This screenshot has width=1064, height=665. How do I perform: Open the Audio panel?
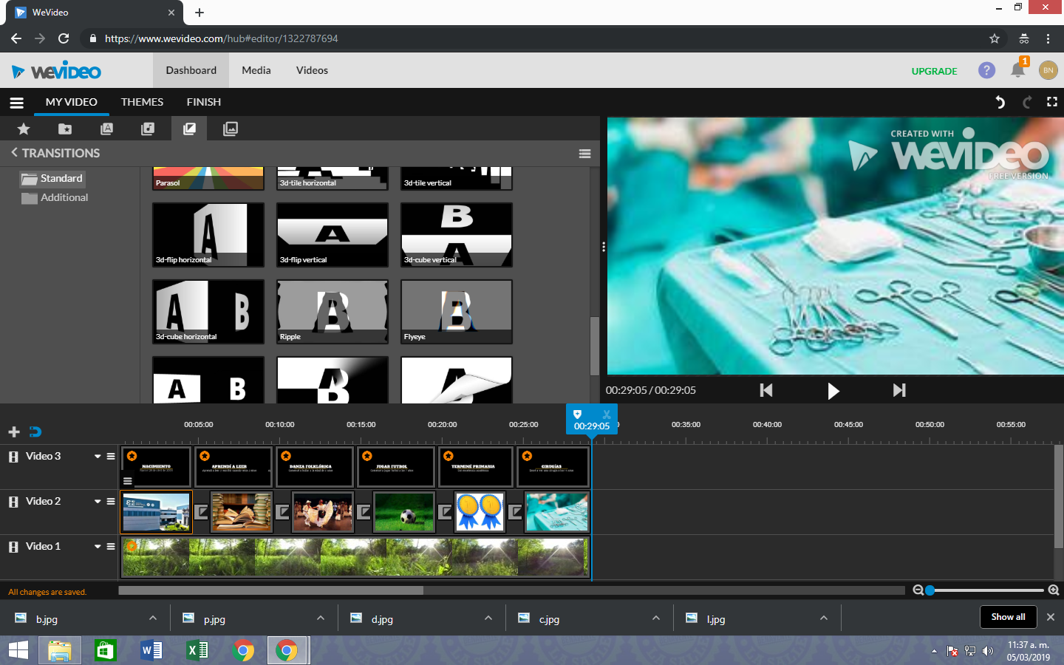147,129
